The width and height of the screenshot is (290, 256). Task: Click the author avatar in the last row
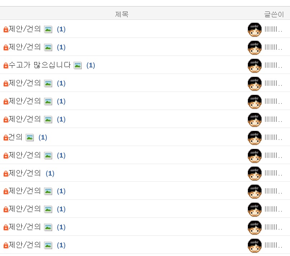(254, 246)
